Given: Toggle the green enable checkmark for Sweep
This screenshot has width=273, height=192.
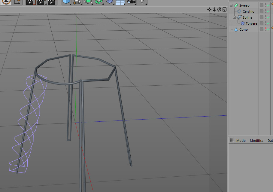Looking at the screenshot, I should [268, 6].
